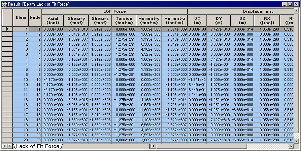Select the Torsion column header

[124, 20]
